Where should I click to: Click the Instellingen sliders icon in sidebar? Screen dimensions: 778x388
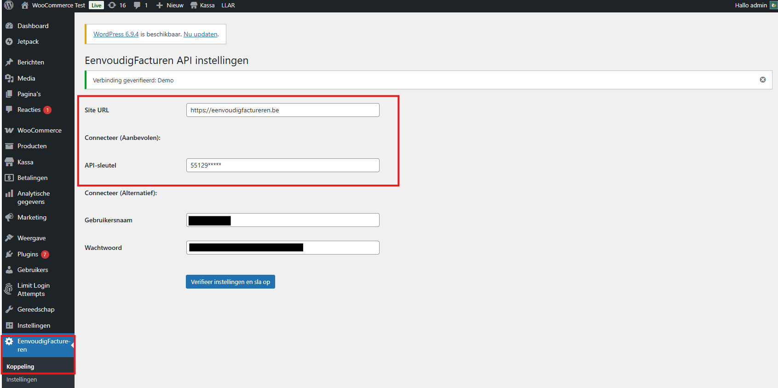point(9,325)
